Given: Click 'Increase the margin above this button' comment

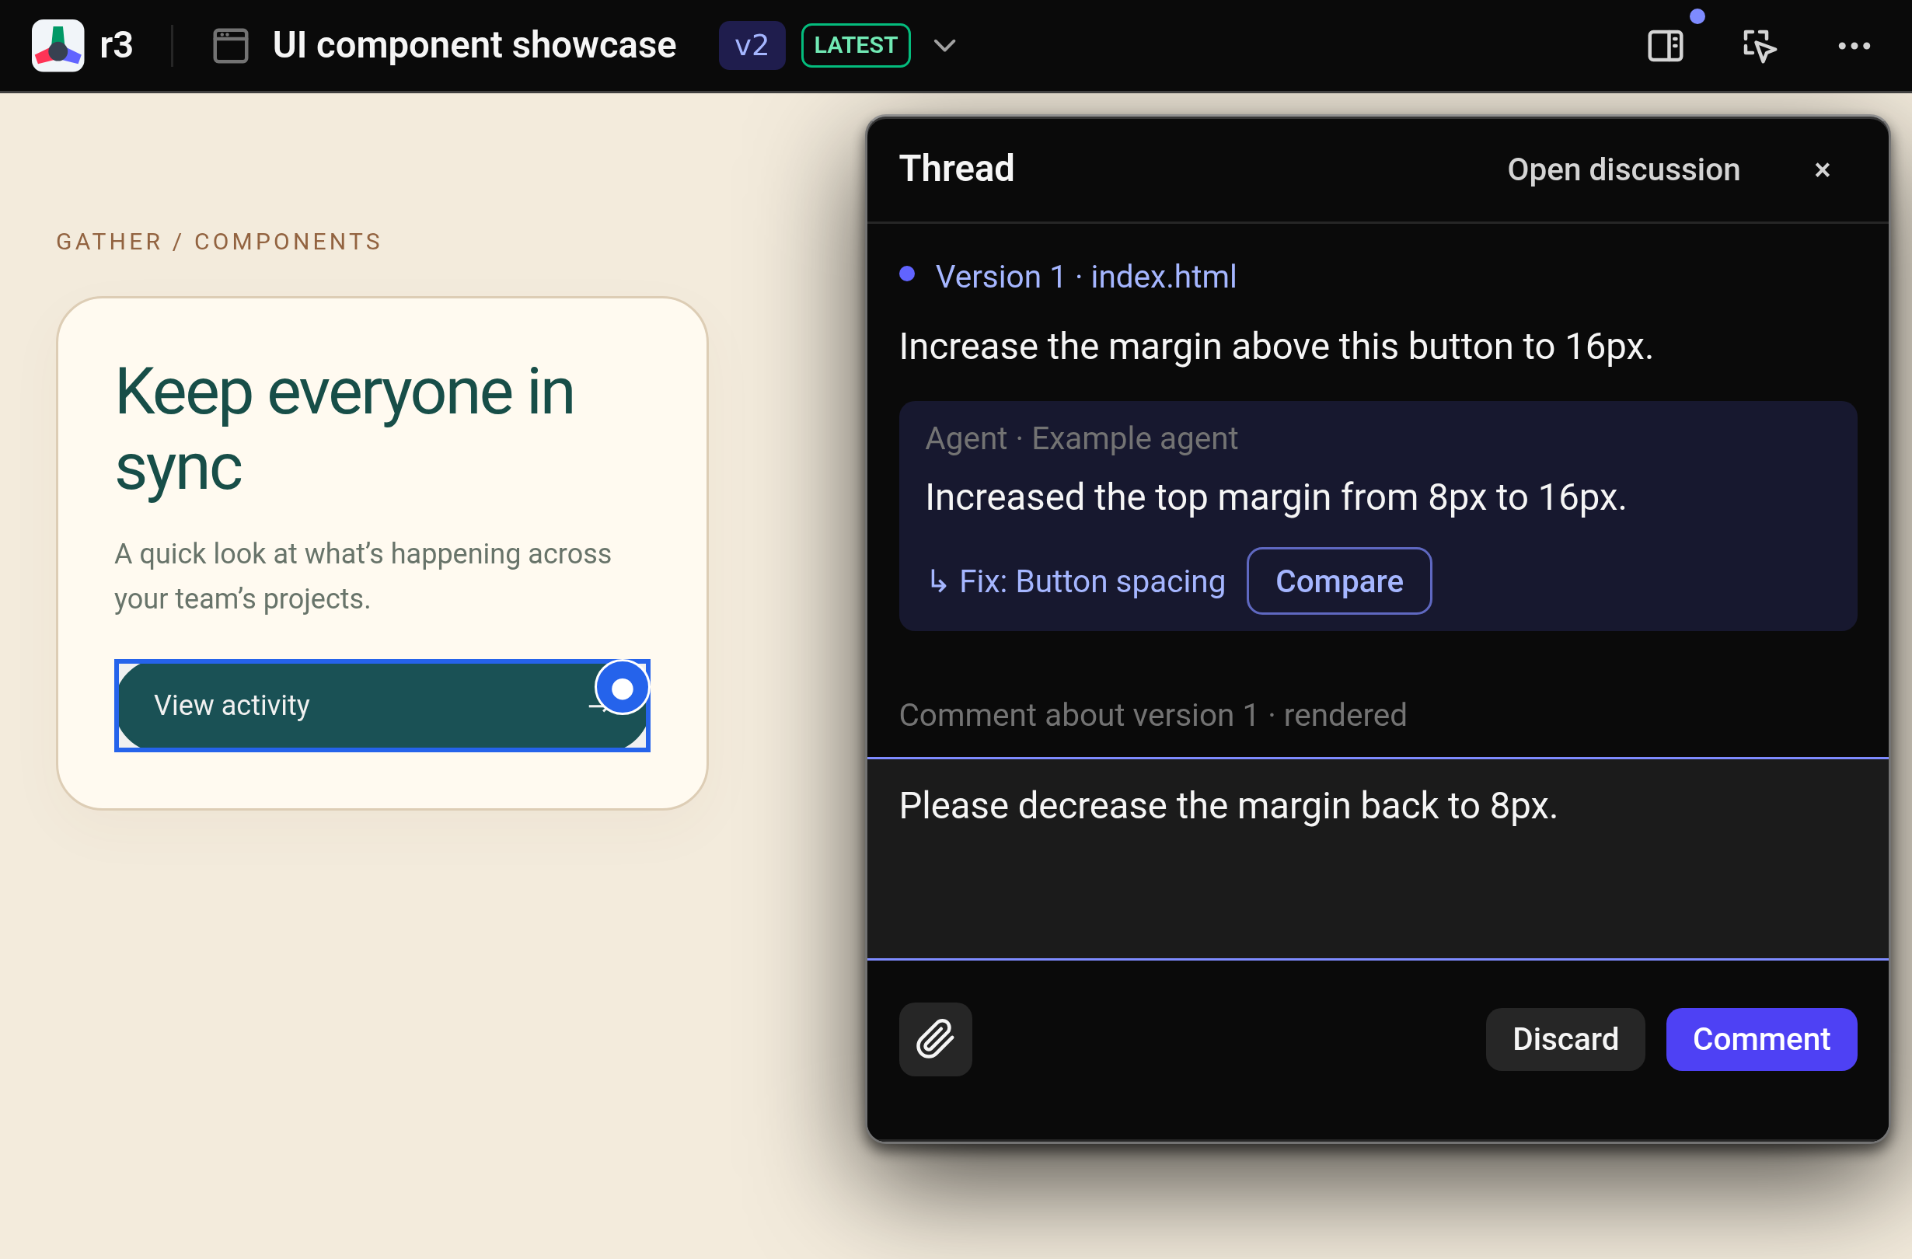Looking at the screenshot, I should (1275, 347).
